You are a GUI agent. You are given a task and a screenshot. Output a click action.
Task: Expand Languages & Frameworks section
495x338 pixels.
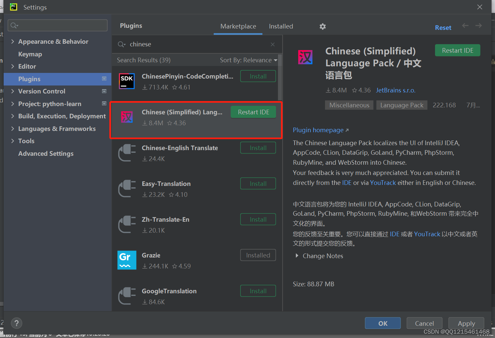[x=13, y=129]
